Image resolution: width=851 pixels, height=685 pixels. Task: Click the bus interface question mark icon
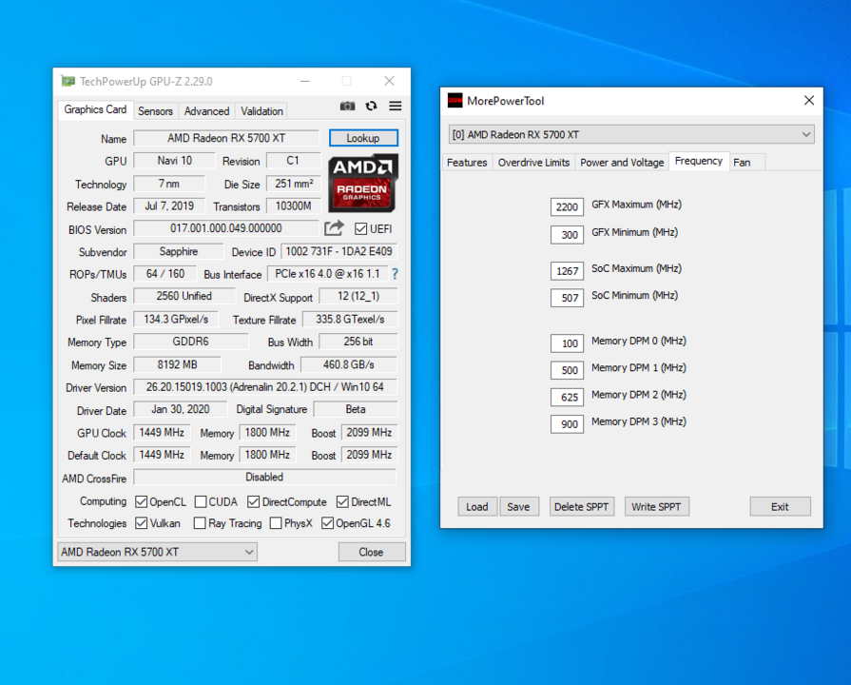click(x=395, y=274)
